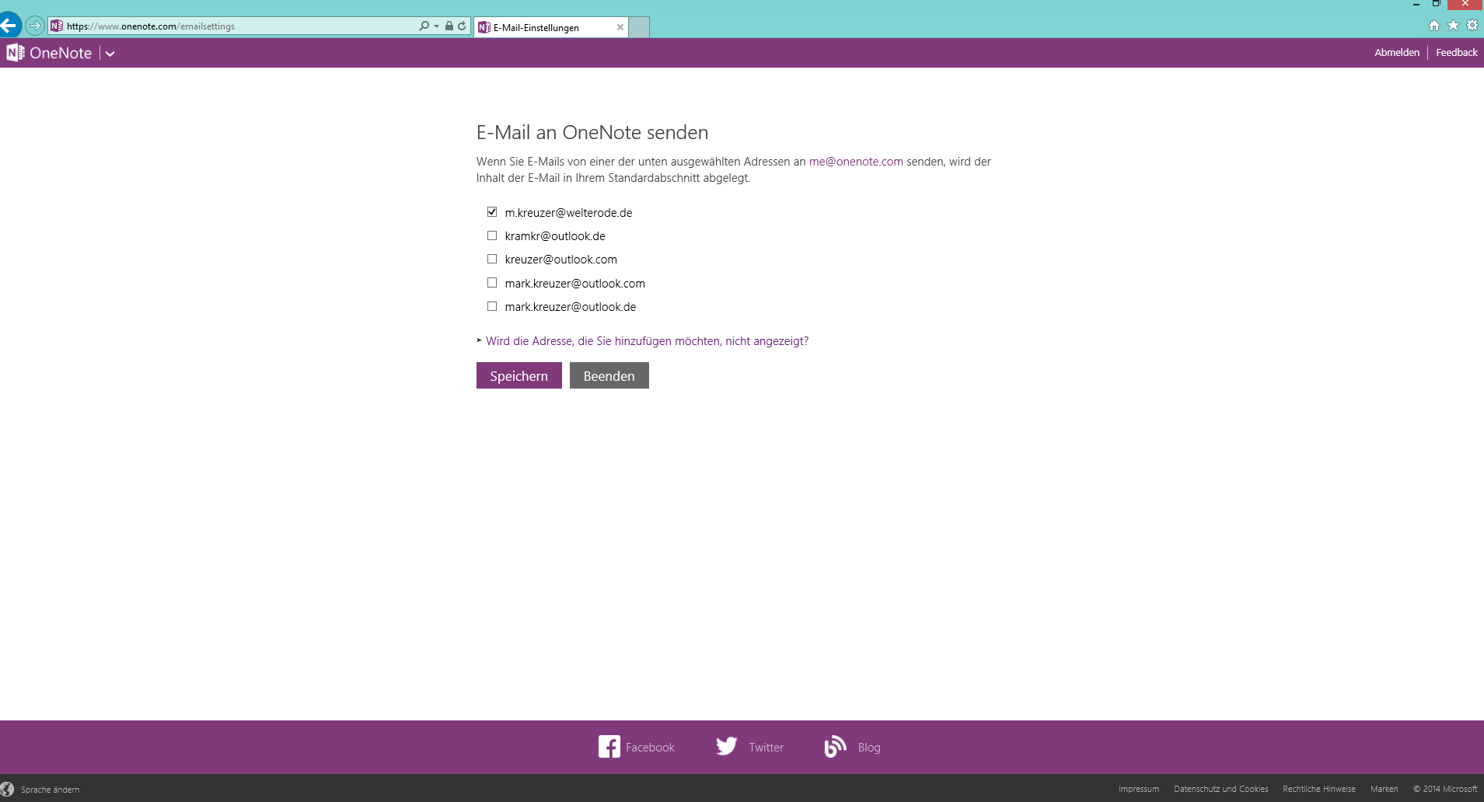Image resolution: width=1484 pixels, height=802 pixels.
Task: Open browser tools gear icon
Action: 1472,26
